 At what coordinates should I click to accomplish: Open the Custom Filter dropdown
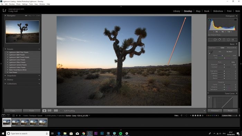(x=229, y=116)
